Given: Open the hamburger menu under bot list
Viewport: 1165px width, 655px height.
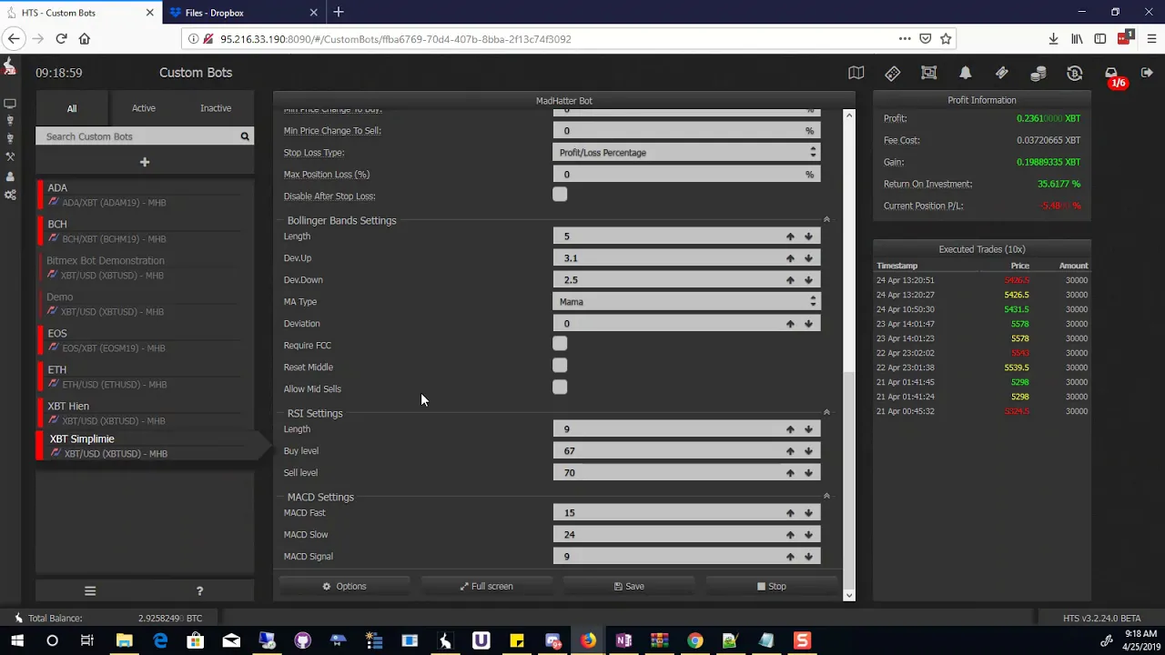Looking at the screenshot, I should pyautogui.click(x=90, y=590).
